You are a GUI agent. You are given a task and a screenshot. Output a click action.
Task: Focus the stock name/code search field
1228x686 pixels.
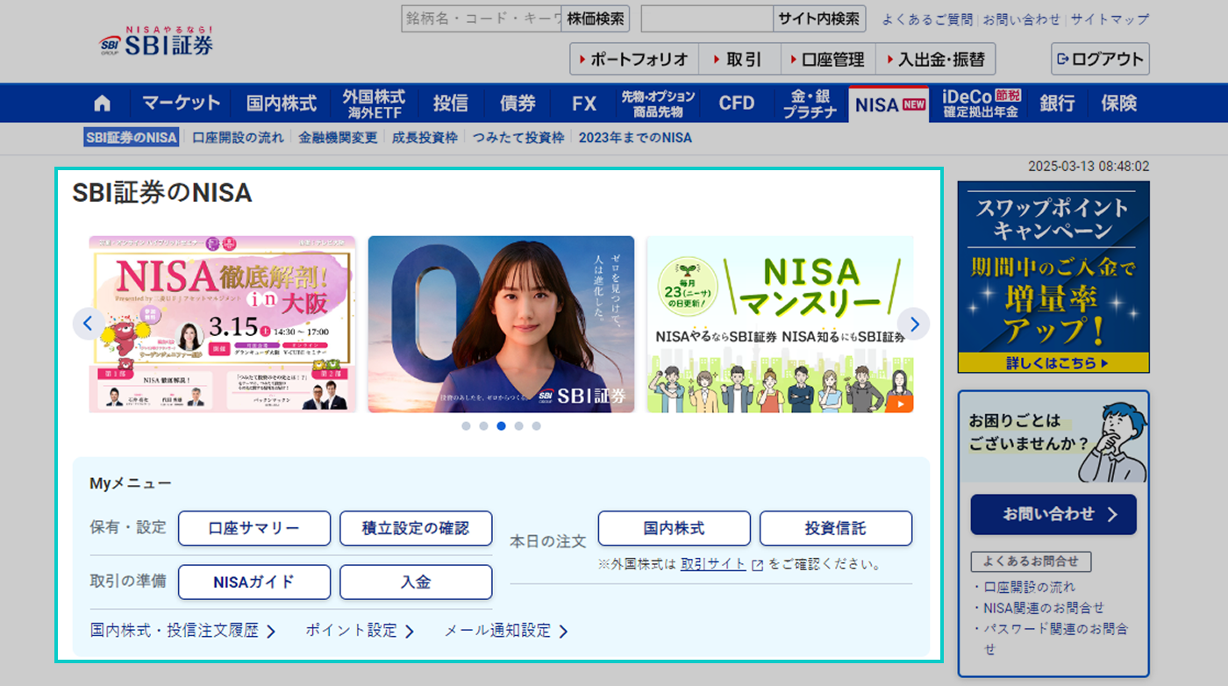click(482, 18)
